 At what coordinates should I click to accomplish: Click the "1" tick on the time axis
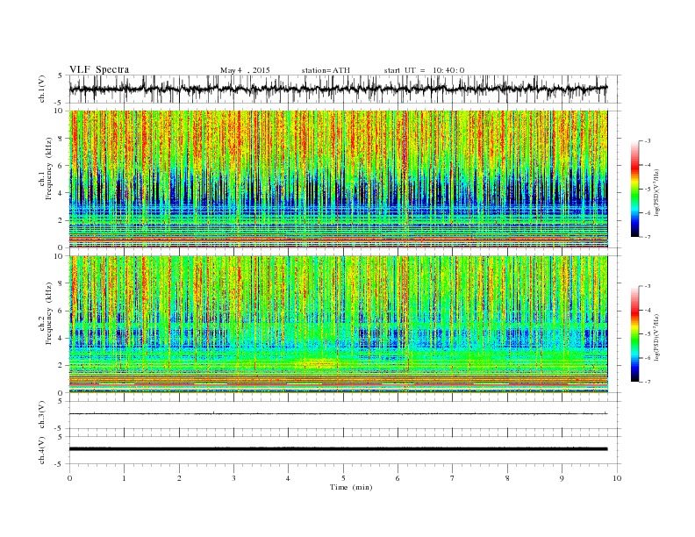[x=124, y=478]
